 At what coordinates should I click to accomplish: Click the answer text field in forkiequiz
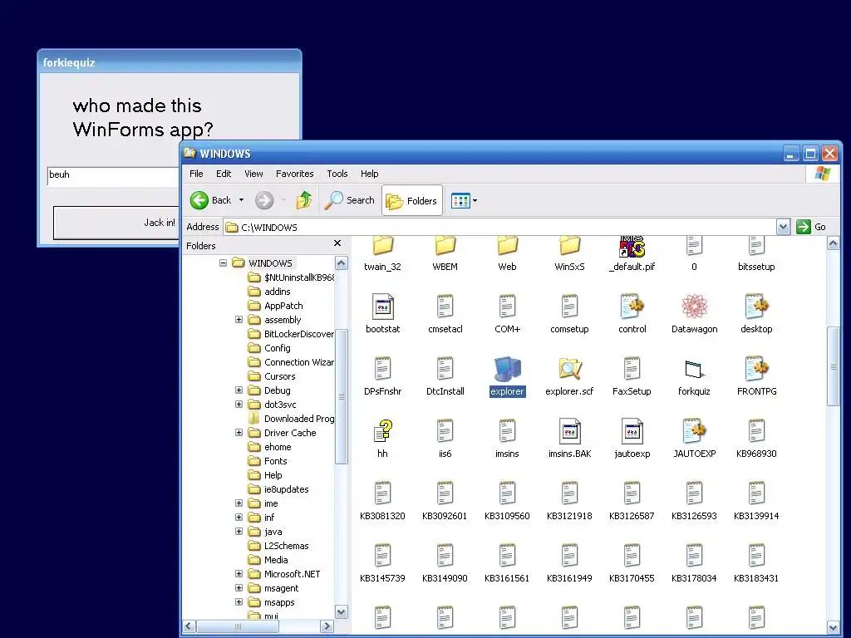click(113, 176)
